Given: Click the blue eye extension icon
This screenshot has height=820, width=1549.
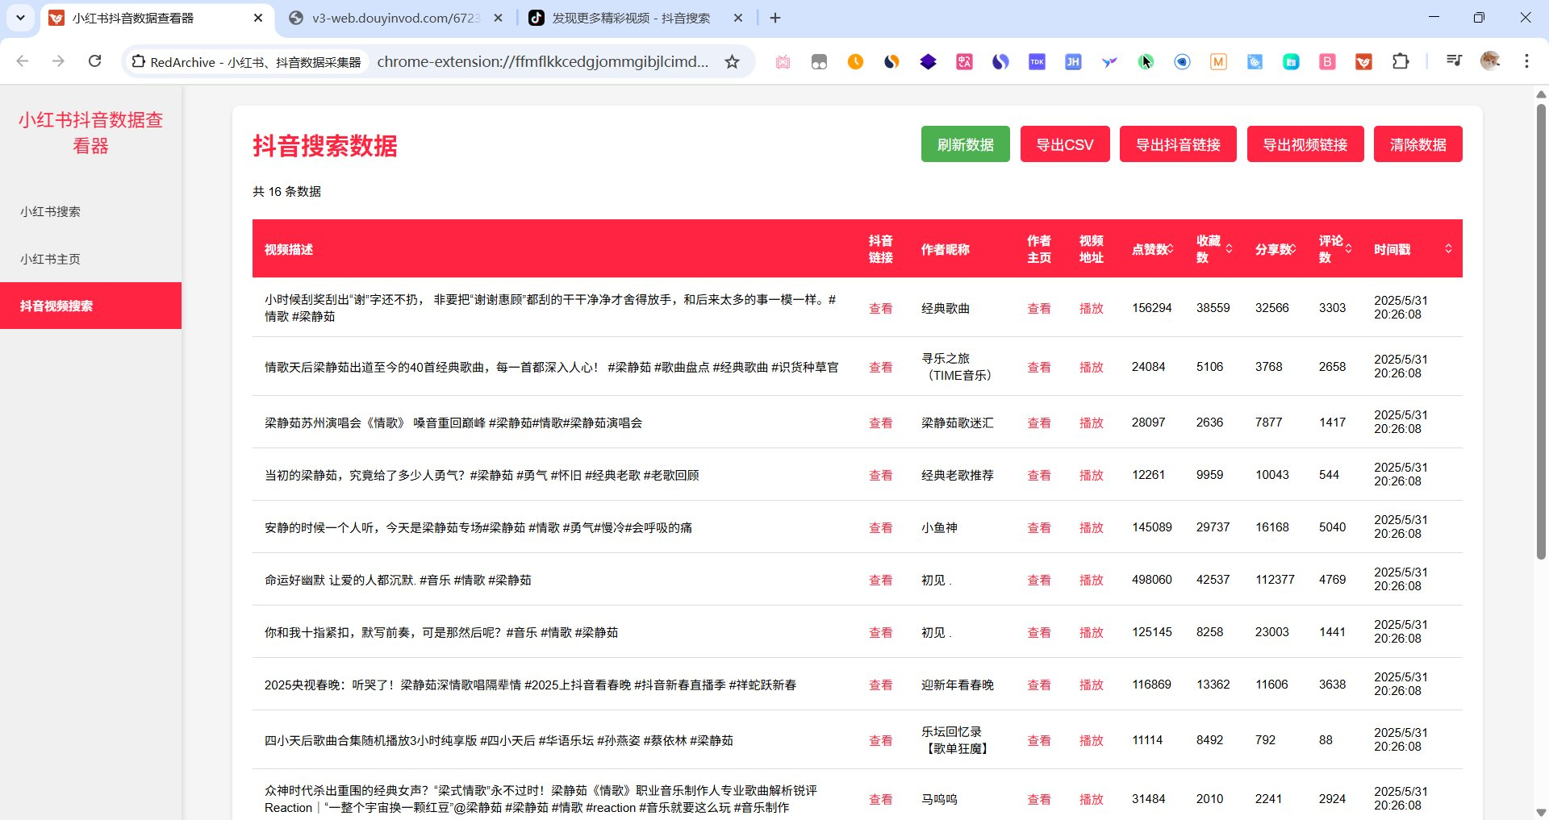Looking at the screenshot, I should (x=1182, y=62).
